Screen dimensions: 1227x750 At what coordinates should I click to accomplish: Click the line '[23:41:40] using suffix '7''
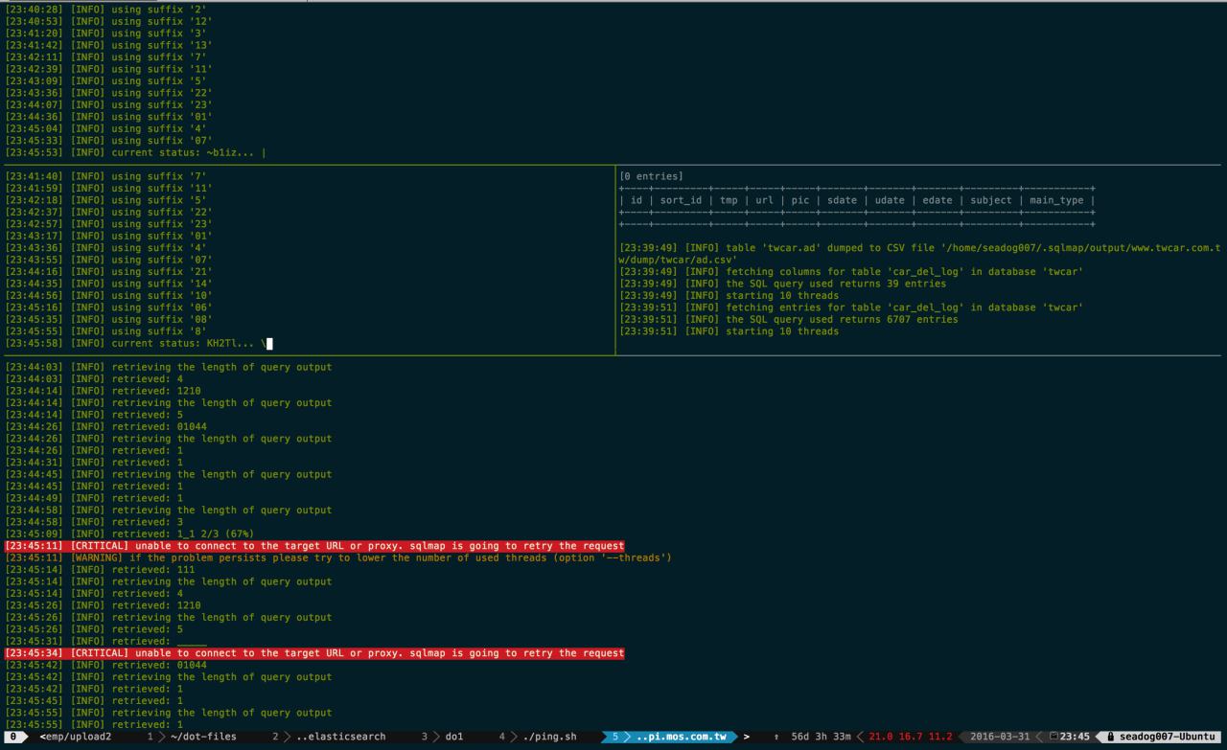coord(105,176)
